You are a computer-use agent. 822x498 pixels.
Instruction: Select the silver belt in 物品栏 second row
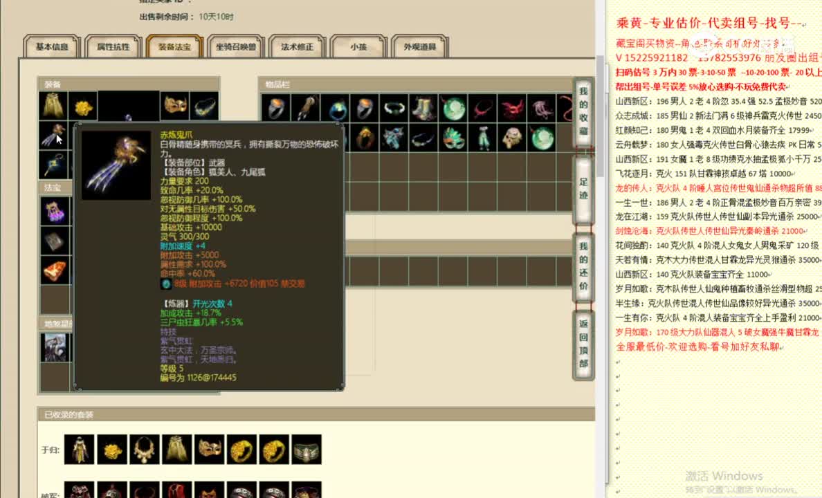pos(423,138)
